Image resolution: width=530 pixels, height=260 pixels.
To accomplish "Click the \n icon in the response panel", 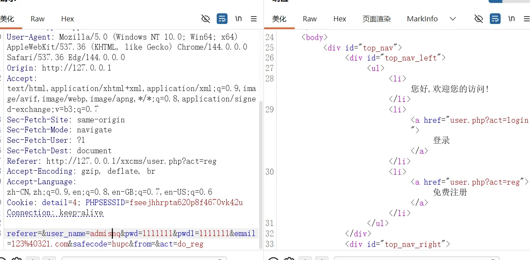I will point(511,19).
